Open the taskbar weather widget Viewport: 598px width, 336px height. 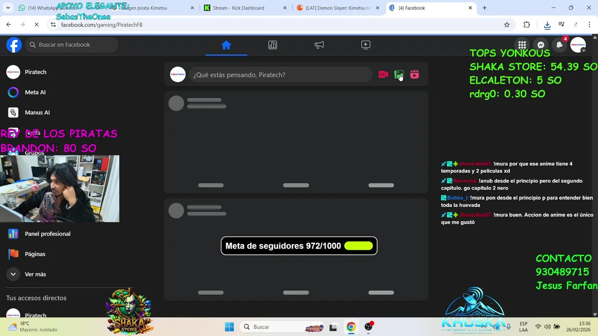click(x=33, y=327)
